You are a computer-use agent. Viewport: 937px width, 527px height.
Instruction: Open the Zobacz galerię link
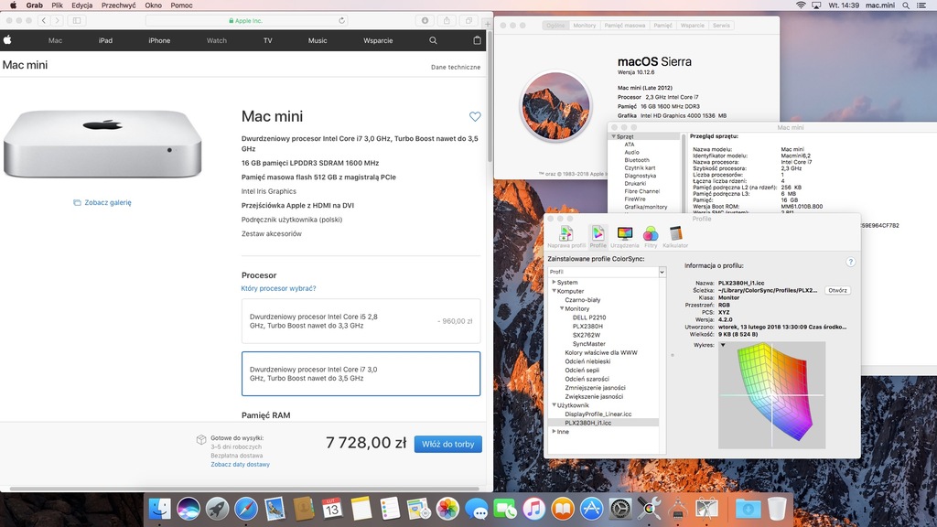coord(102,202)
